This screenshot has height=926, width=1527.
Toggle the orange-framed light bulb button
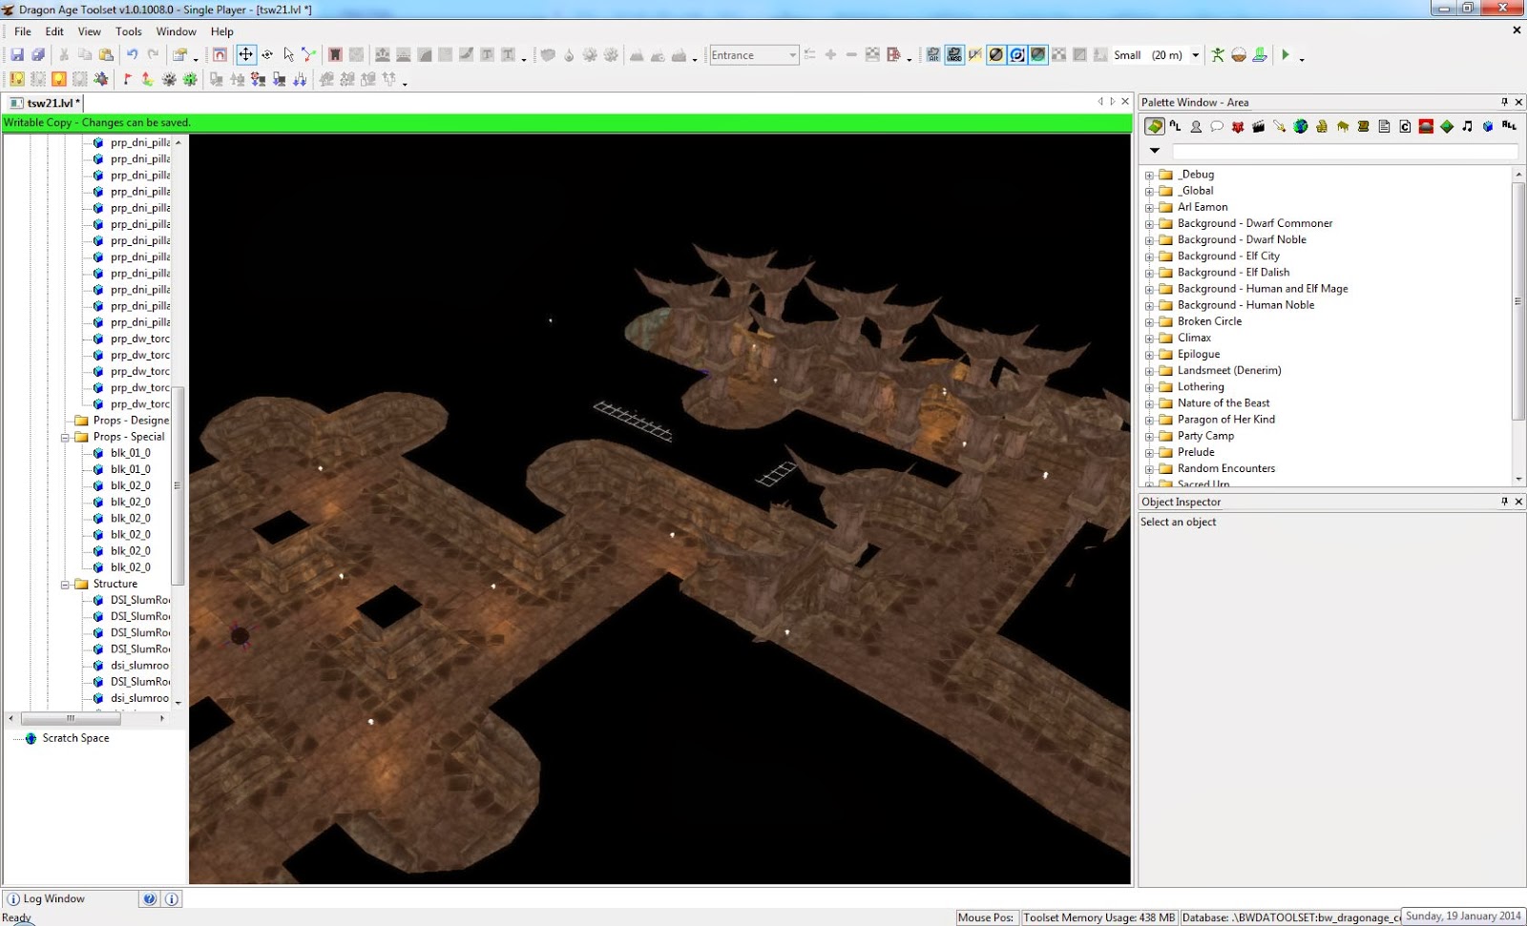[x=59, y=79]
